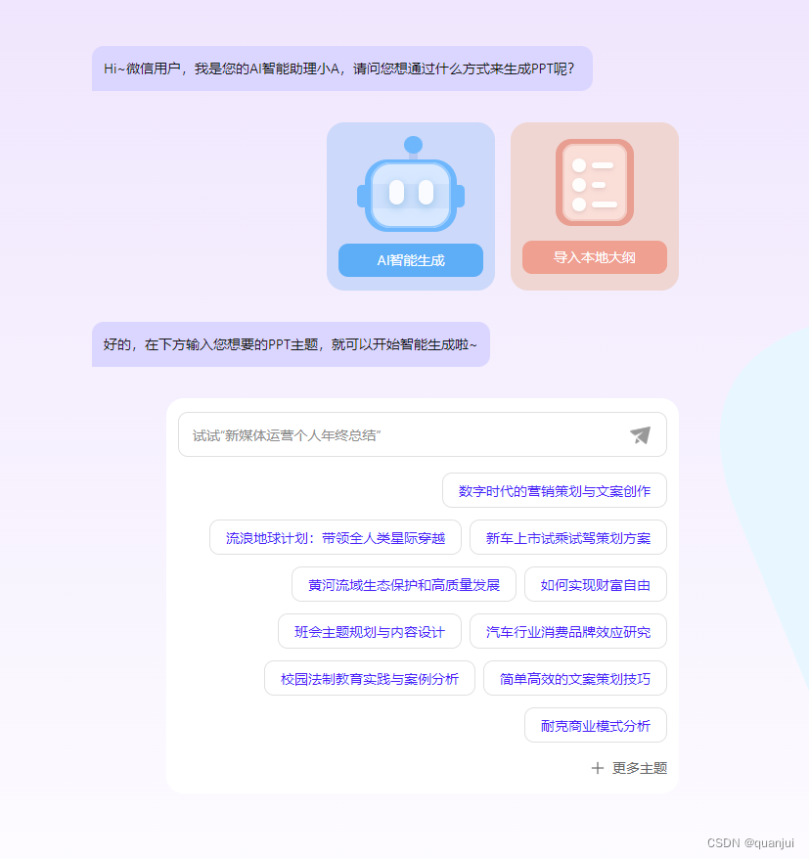Screen dimensions: 809x859
Task: Choose the AI智能生成 button
Action: [x=411, y=260]
